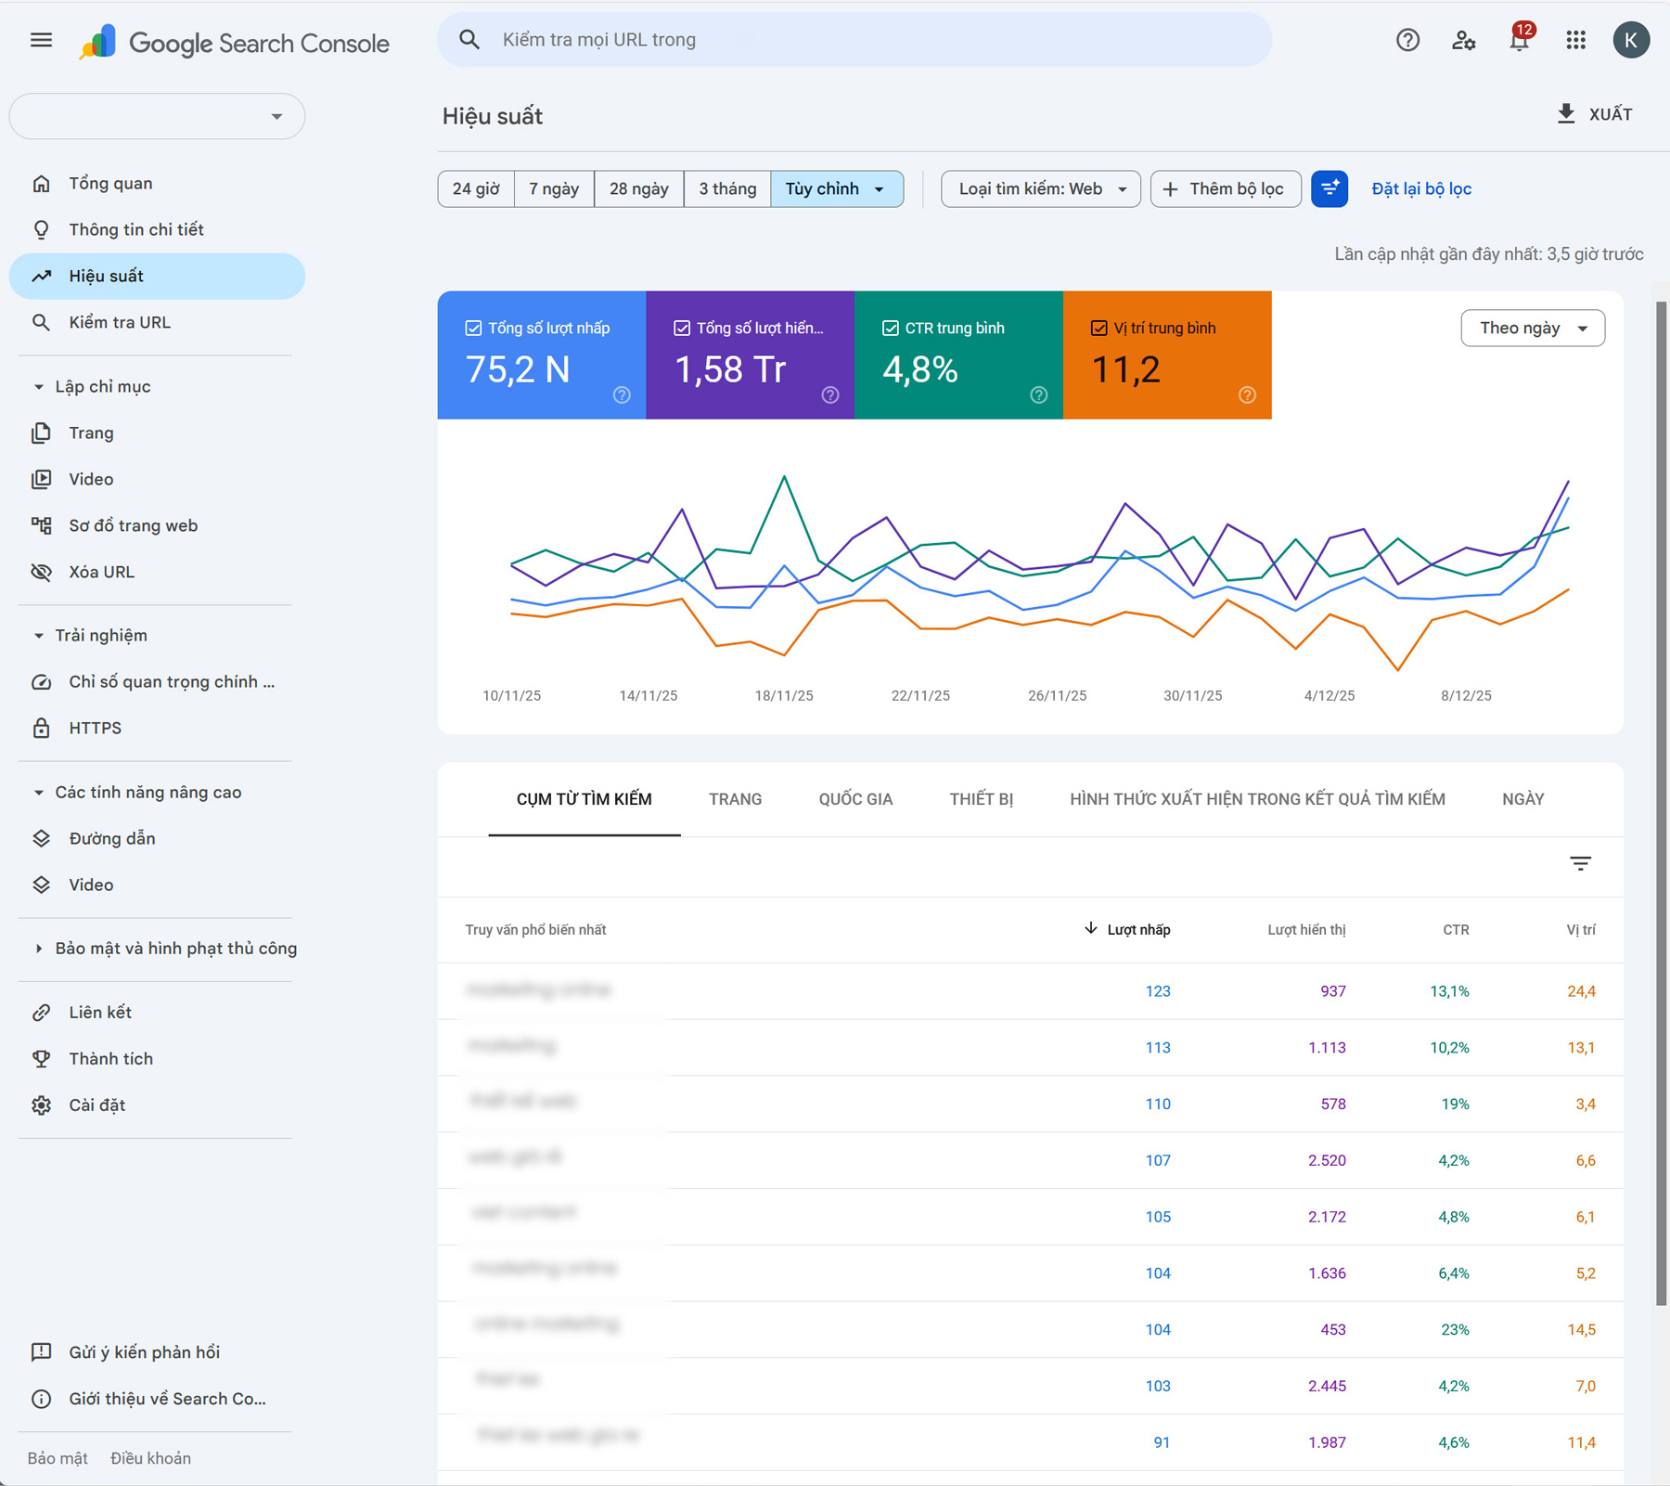Open Bảo mật privacy footer link

coord(58,1458)
